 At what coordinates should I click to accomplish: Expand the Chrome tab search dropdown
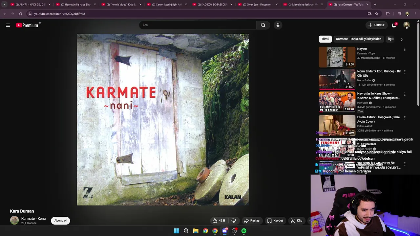tap(4, 5)
